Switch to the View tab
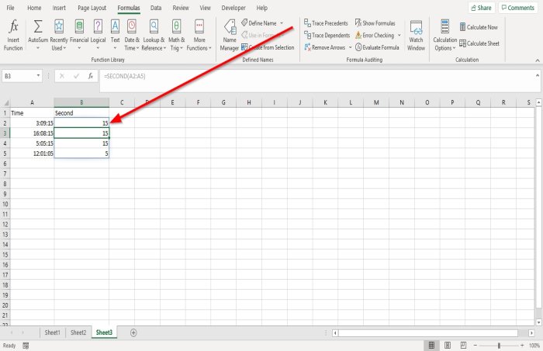543x351 pixels. coord(205,8)
